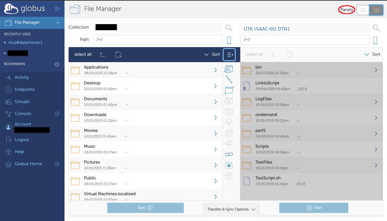Click the Upload cloud icon
The height and width of the screenshot is (221, 387).
tap(229, 143)
